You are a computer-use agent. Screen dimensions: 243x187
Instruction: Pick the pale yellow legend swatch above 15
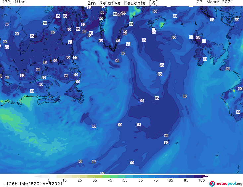(x=61, y=177)
